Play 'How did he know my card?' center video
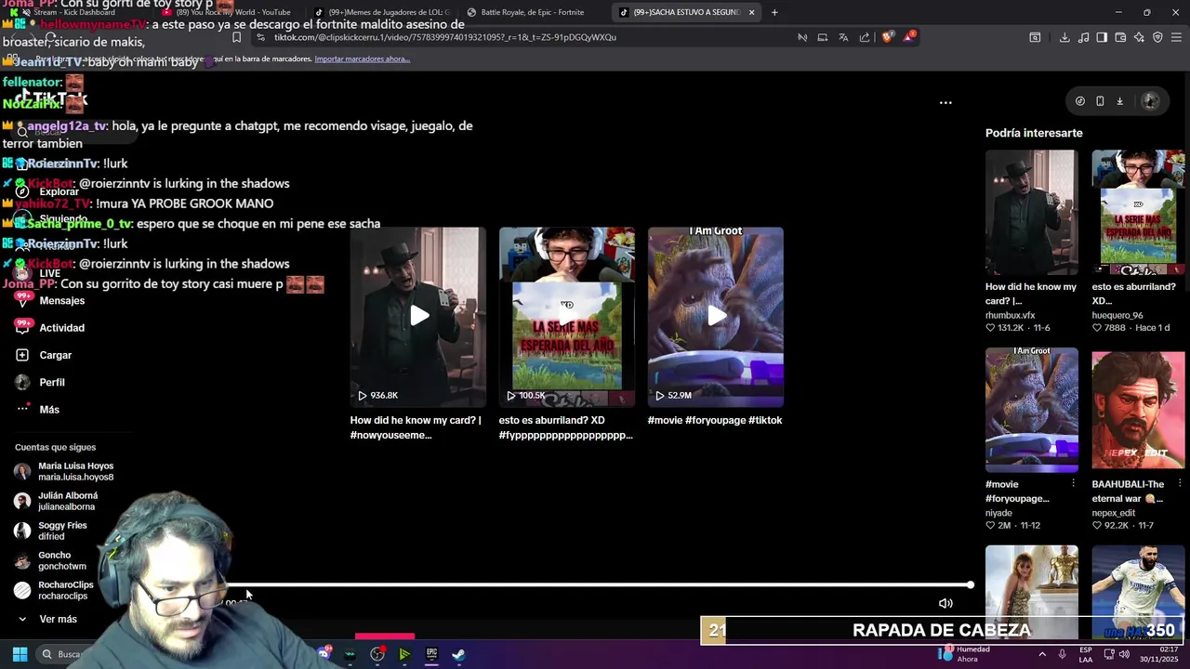Image resolution: width=1190 pixels, height=669 pixels. point(418,316)
